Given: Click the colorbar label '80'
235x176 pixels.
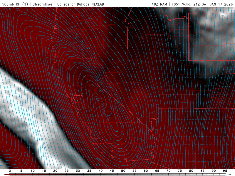Looking at the screenshot, I should click(x=191, y=171).
